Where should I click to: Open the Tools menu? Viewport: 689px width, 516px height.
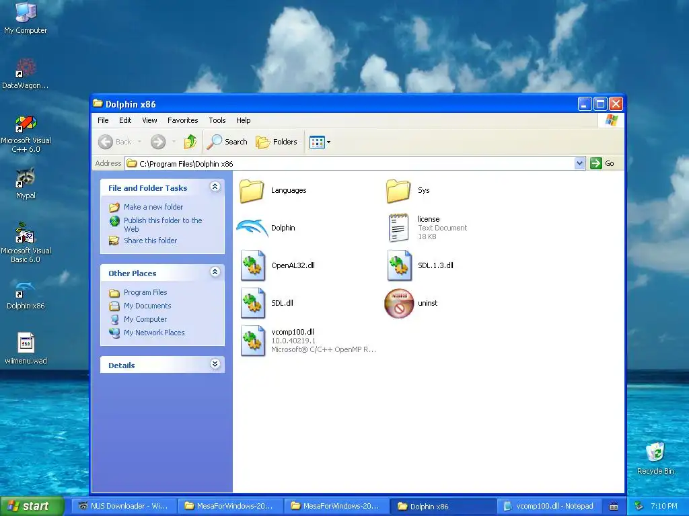(217, 120)
